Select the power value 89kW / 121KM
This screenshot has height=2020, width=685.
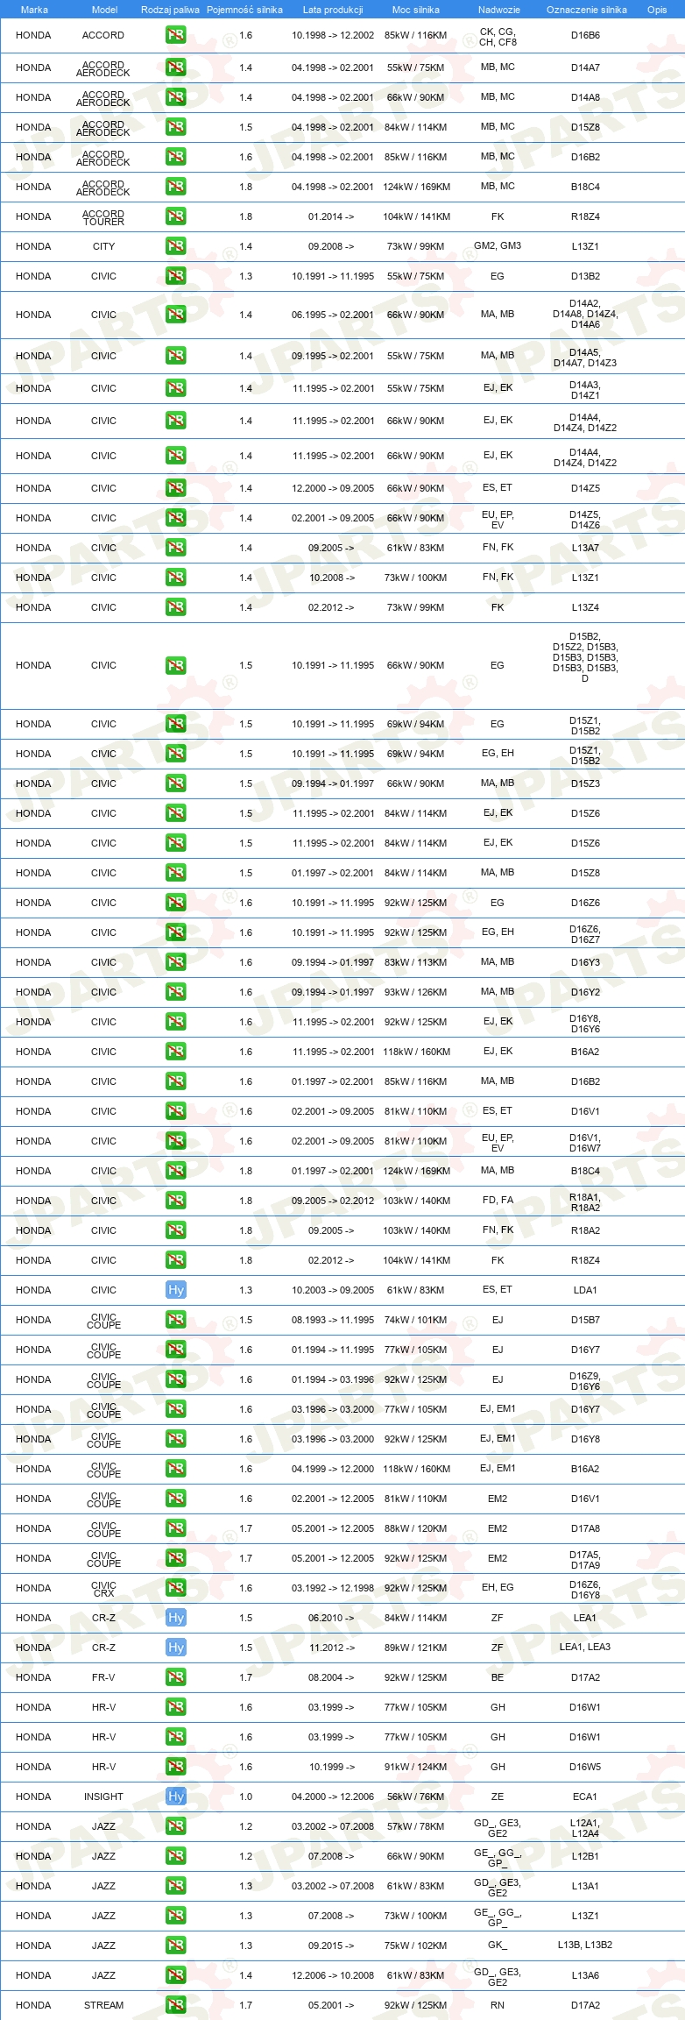(415, 1648)
